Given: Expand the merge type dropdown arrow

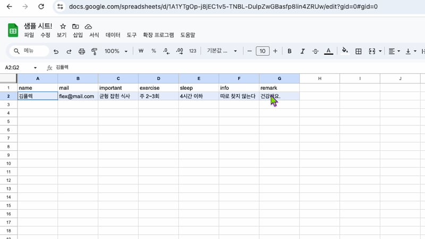Looking at the screenshot, I should tap(380, 51).
